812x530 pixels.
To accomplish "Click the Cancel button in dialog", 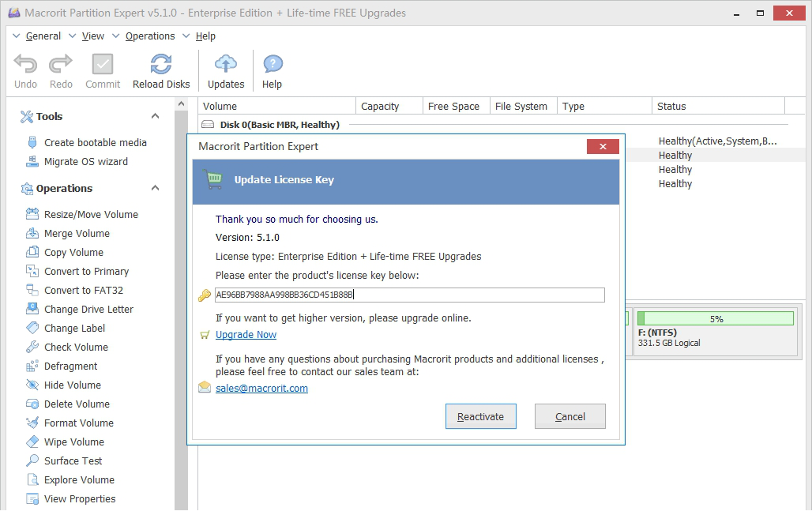I will (570, 416).
